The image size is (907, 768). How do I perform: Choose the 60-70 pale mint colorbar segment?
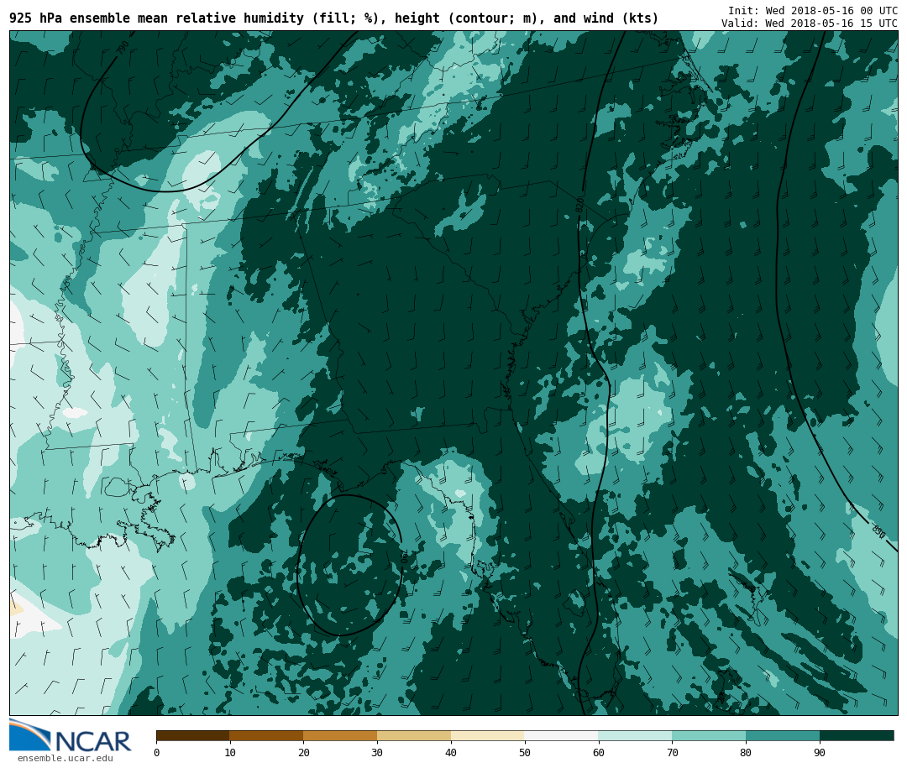635,736
